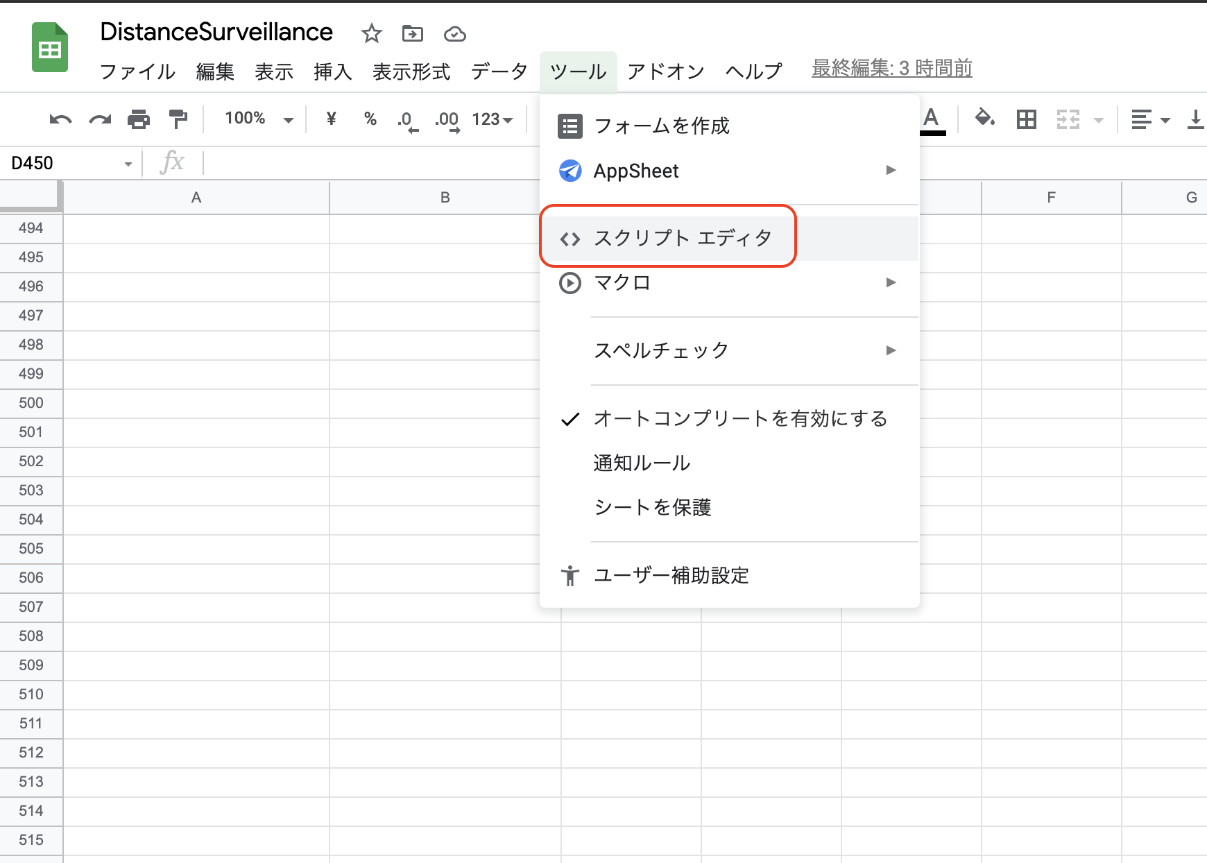
Task: Expand the マクロ submenu
Action: point(728,283)
